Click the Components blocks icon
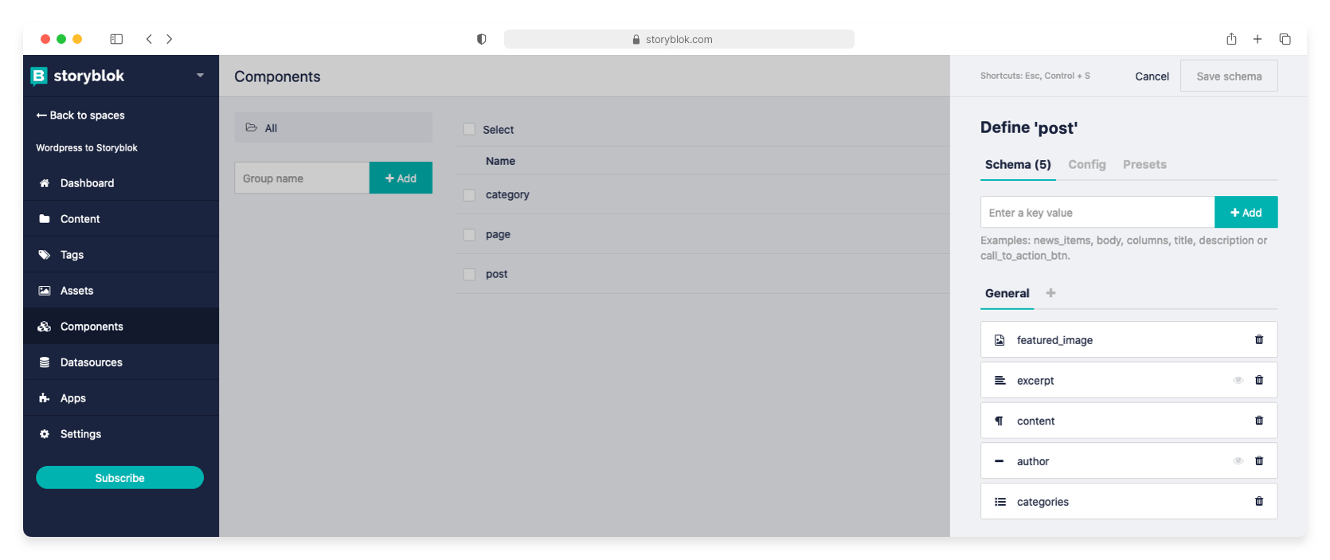 pyautogui.click(x=45, y=327)
